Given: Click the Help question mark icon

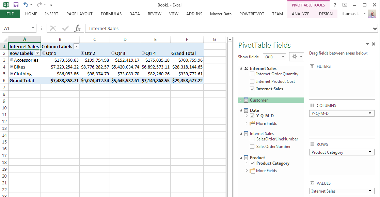Looking at the screenshot, I should (x=335, y=5).
